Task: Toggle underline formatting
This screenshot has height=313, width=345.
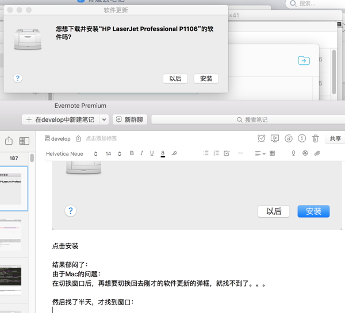Action: 152,153
